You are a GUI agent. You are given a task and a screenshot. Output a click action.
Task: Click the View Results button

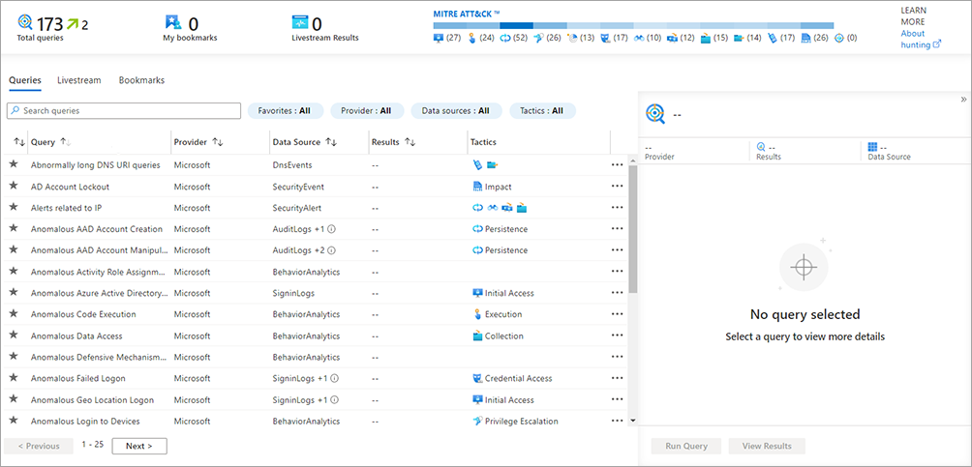767,446
